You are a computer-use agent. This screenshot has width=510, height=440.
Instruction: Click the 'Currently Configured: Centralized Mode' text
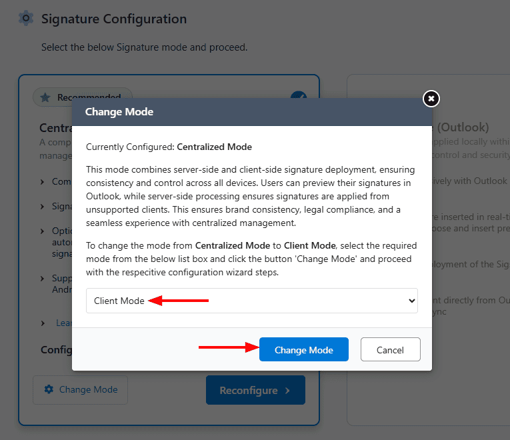coord(169,147)
